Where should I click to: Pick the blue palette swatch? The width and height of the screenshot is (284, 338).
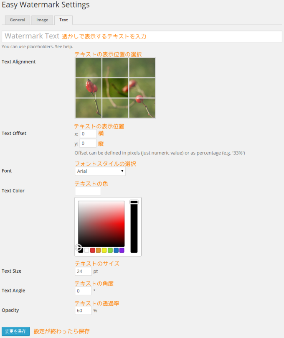pos(116,250)
